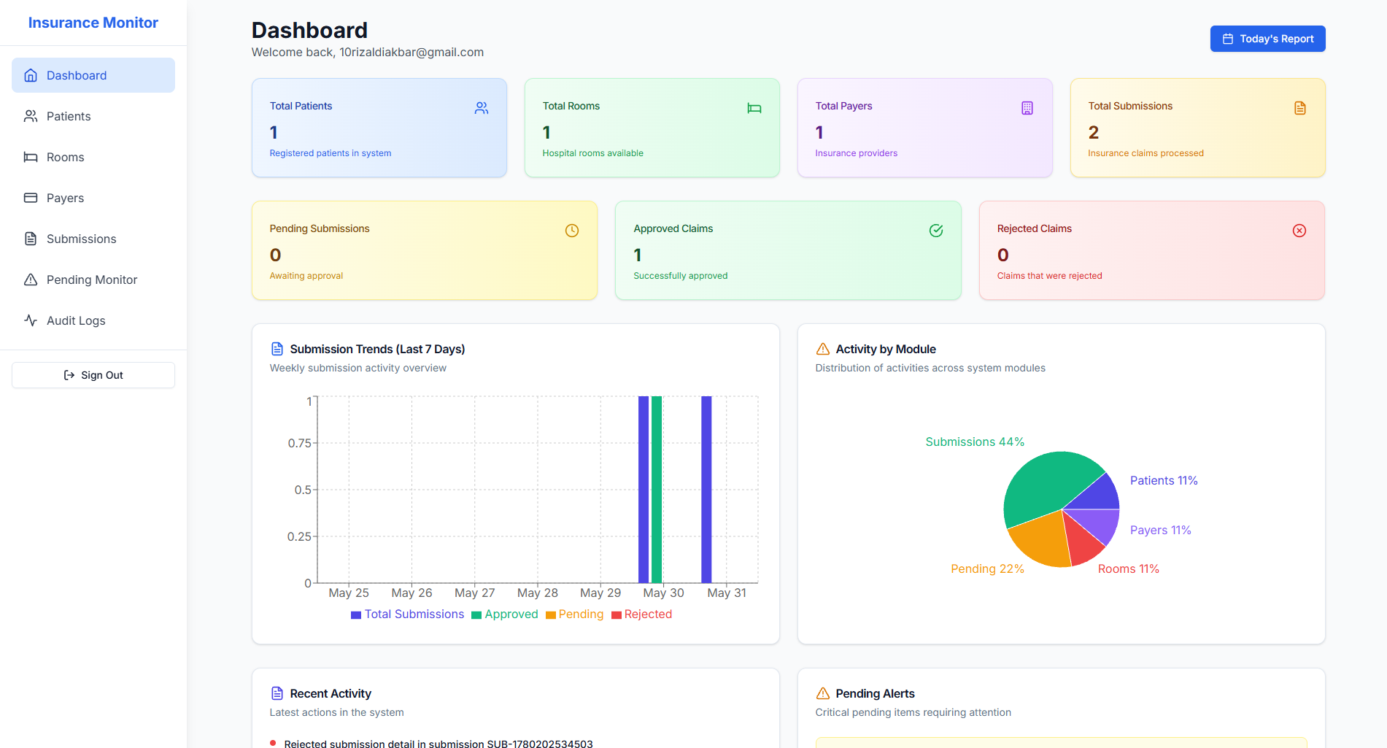The width and height of the screenshot is (1387, 748).
Task: Click the 'Registered patients in system' text
Action: point(331,153)
